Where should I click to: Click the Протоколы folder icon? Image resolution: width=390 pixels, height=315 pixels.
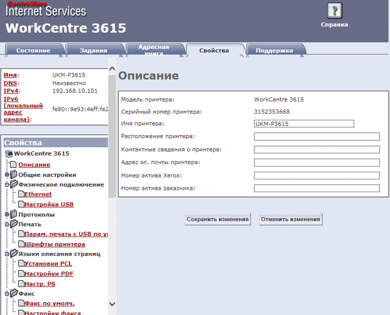[x=13, y=214]
